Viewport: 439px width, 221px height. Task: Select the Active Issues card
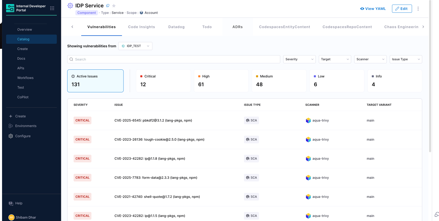[95, 81]
